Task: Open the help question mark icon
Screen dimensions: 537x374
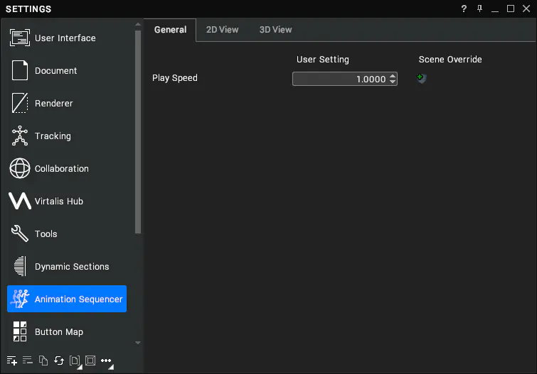Action: (464, 9)
